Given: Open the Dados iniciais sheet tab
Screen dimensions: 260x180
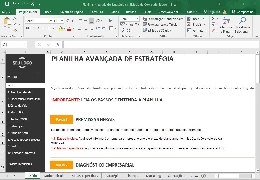Looking at the screenshot, I should [54, 176].
